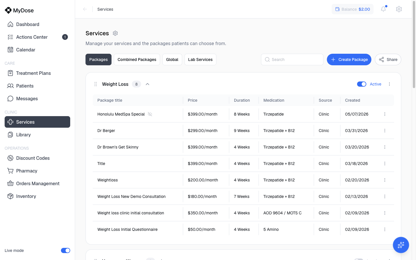This screenshot has height=260, width=416.
Task: Click the Share button
Action: click(x=388, y=60)
